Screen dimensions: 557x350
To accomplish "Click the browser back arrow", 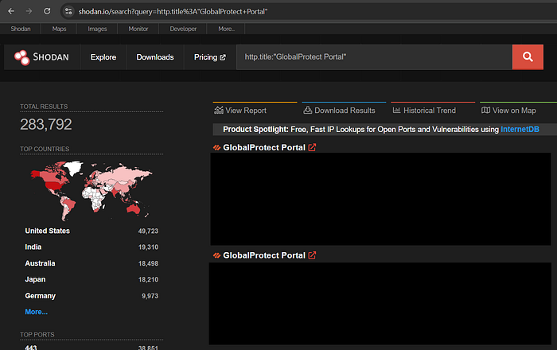I will tap(11, 11).
